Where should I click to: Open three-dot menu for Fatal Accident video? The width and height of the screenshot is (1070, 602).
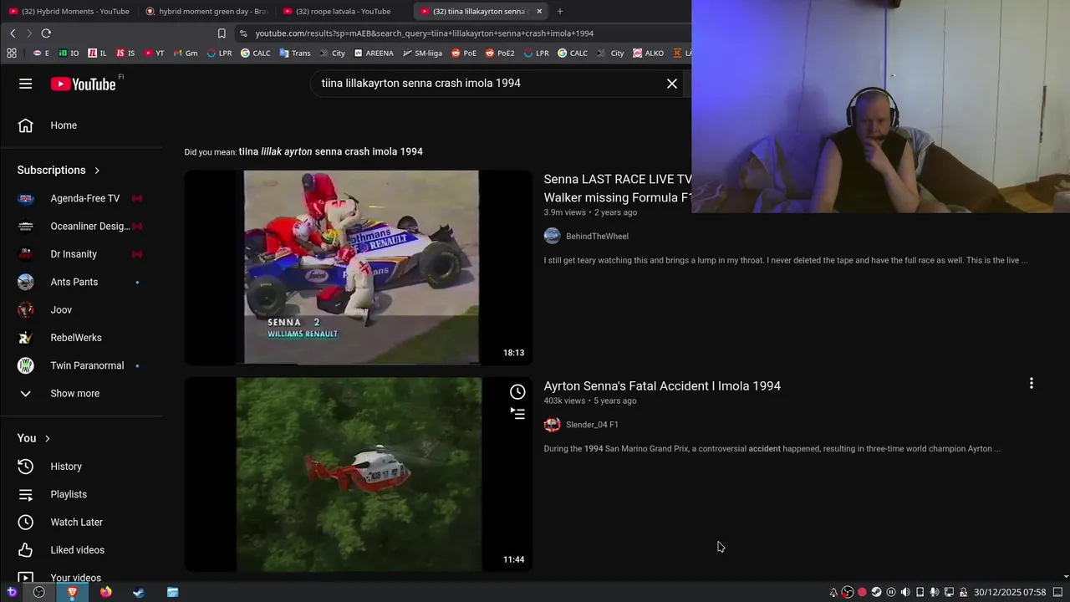[x=1031, y=383]
